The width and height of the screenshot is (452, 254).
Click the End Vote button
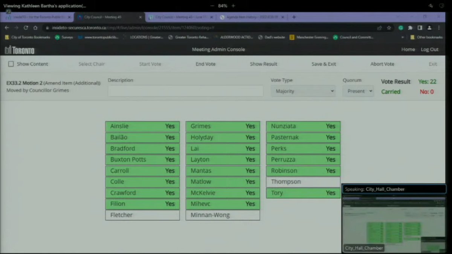tap(206, 64)
